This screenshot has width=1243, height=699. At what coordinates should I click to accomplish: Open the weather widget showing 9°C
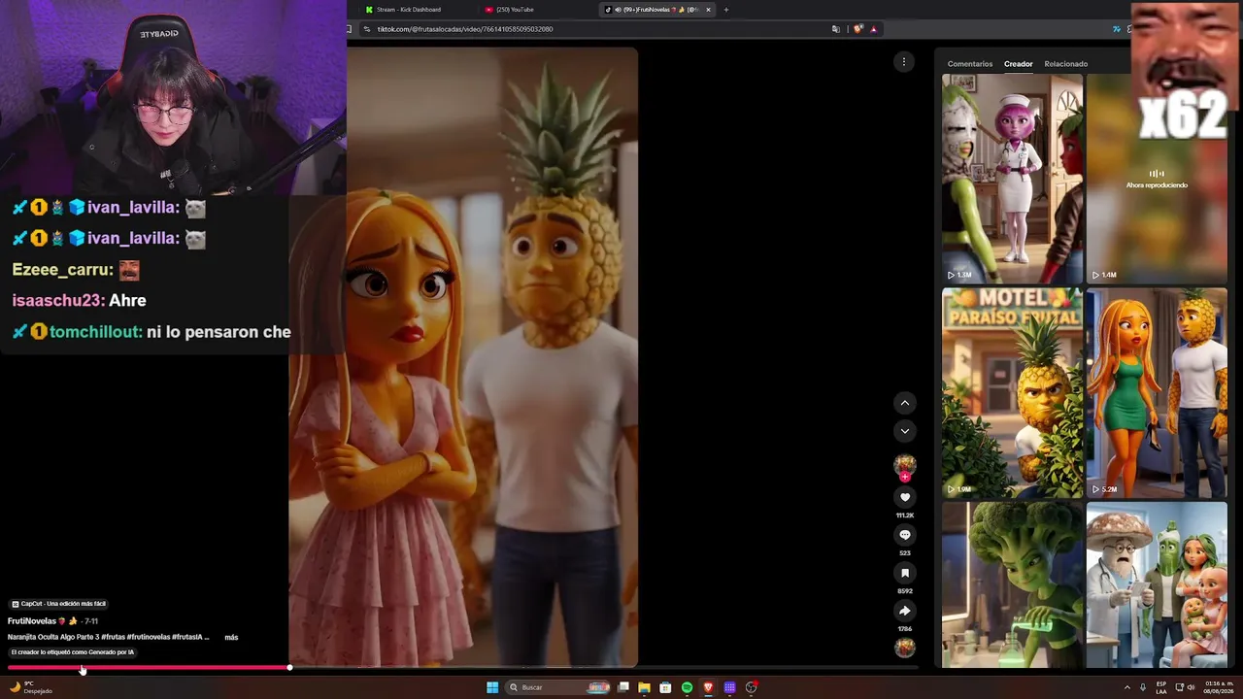(31, 687)
